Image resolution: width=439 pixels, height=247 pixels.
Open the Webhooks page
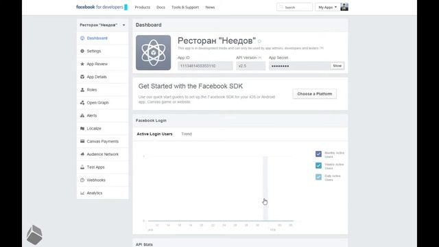pyautogui.click(x=96, y=180)
